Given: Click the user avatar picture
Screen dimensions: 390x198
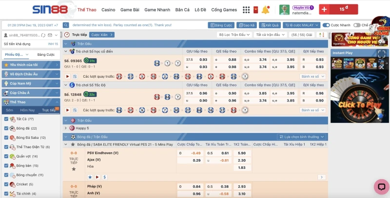Looking at the screenshot, I should coord(284,10).
